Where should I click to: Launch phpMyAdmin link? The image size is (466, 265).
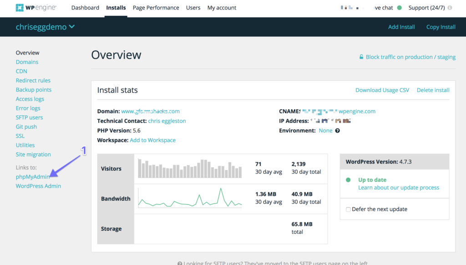pos(33,176)
